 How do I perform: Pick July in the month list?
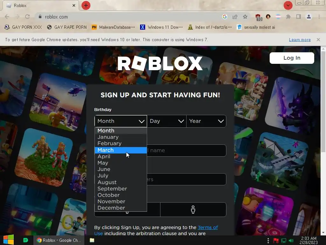[x=121, y=176]
